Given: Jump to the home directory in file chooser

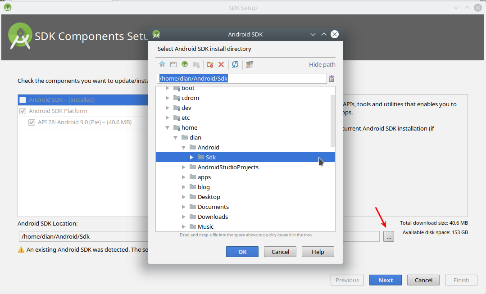Looking at the screenshot, I should point(162,64).
